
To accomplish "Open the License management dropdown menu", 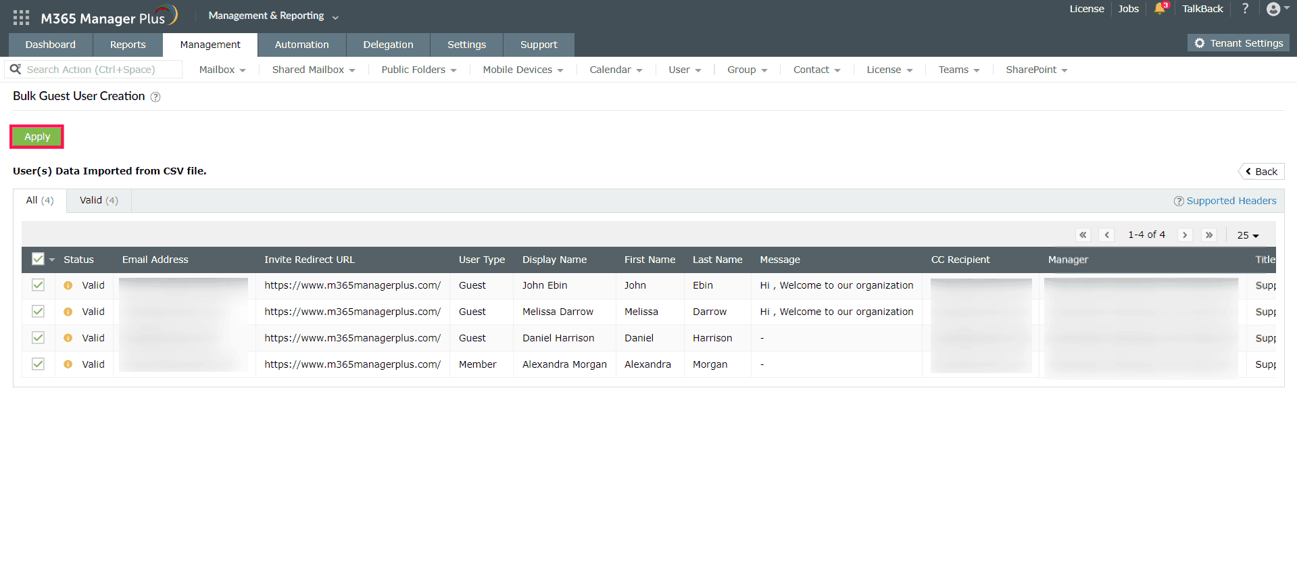I will click(x=889, y=70).
